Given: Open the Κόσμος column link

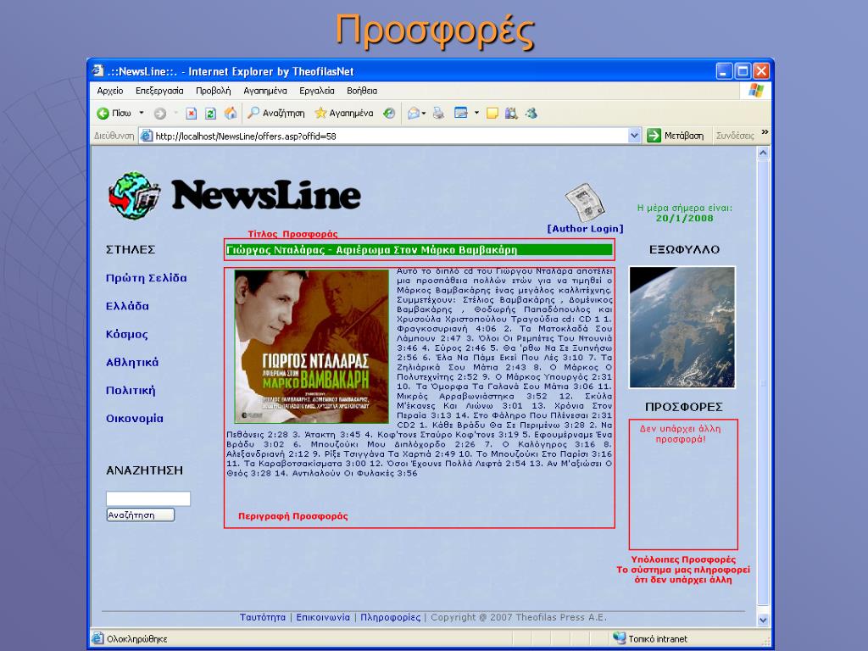Looking at the screenshot, I should click(127, 334).
